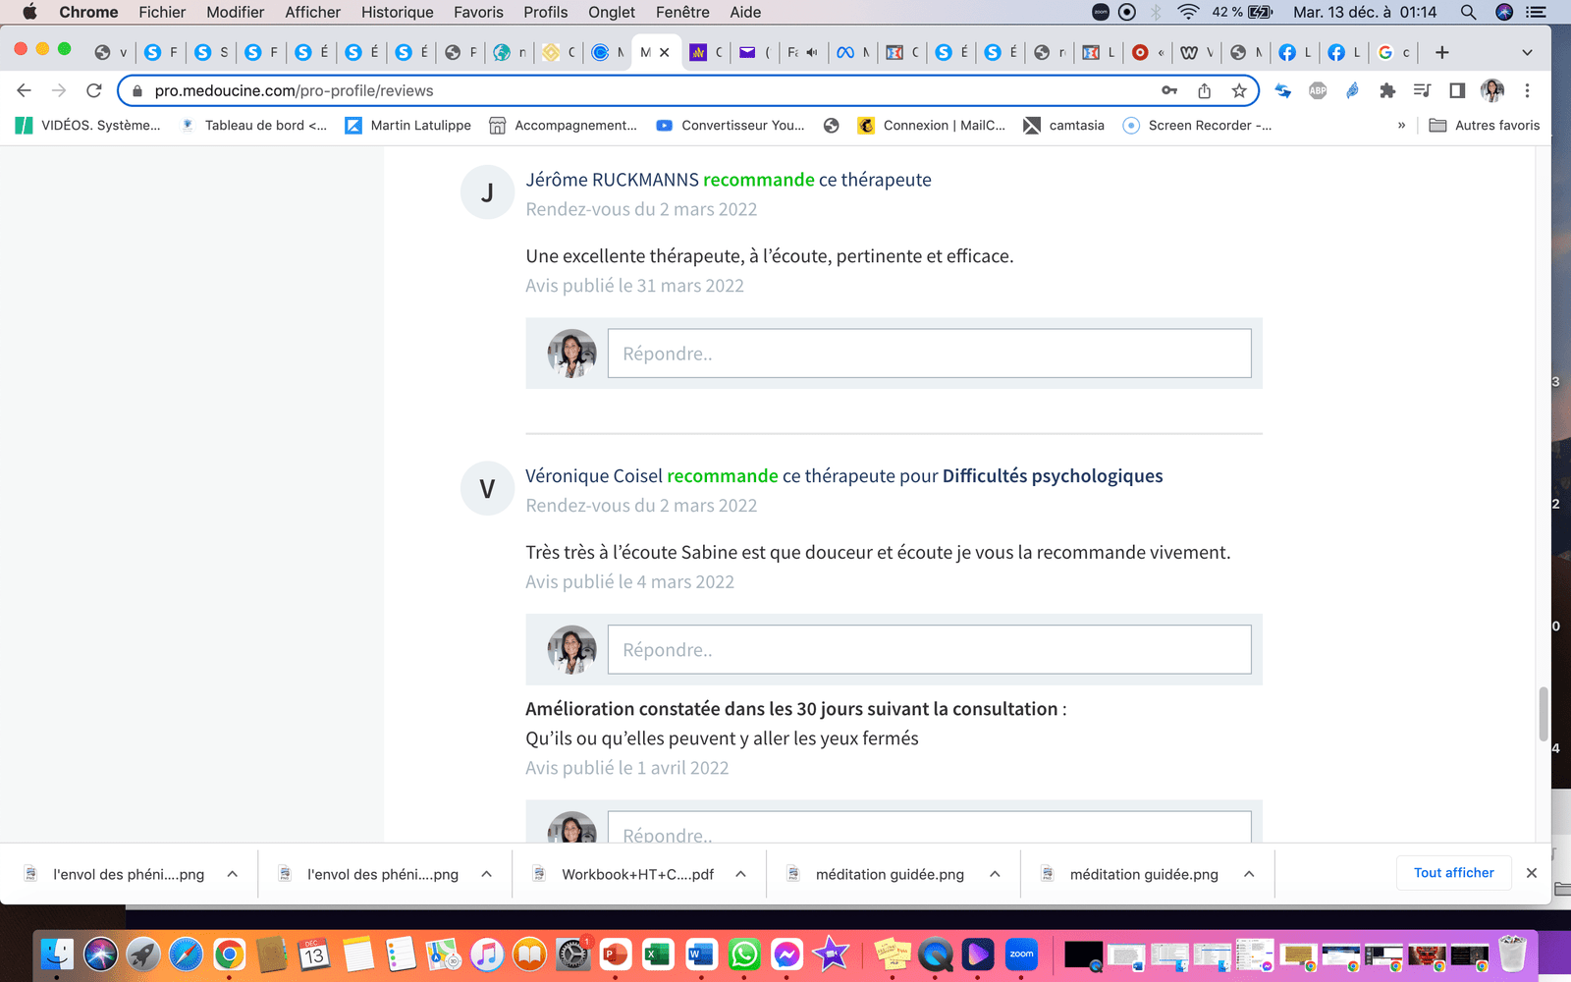
Task: Open the Adblock Plus extension icon
Action: tap(1318, 90)
